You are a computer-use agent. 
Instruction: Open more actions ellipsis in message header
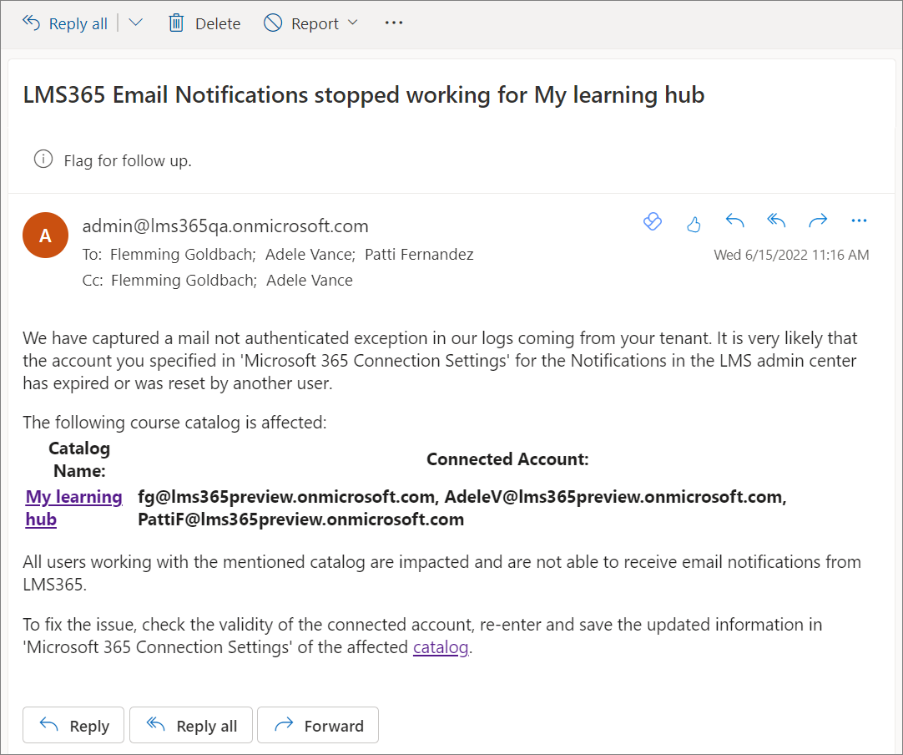click(x=859, y=221)
